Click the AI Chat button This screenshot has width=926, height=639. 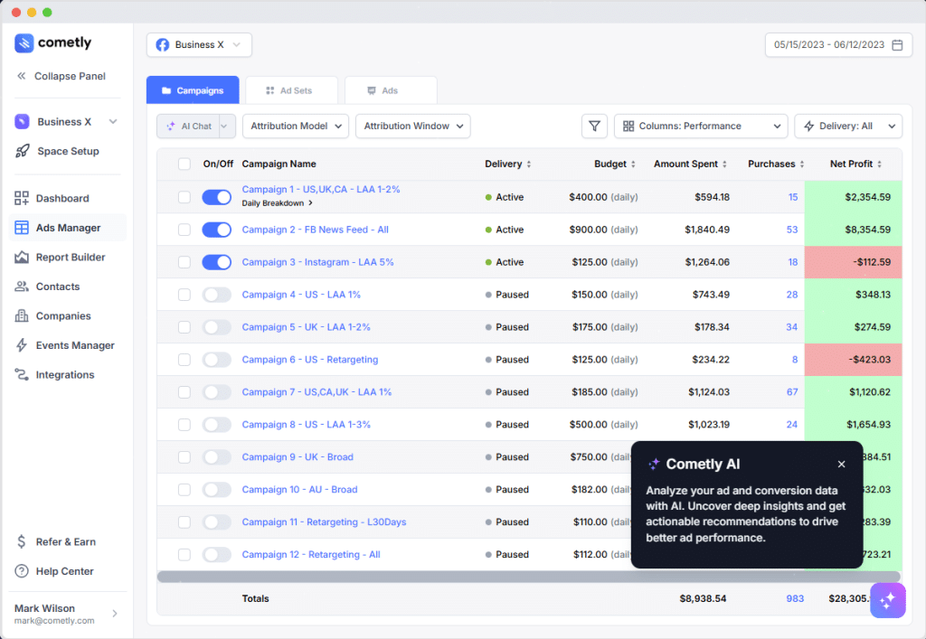(x=188, y=127)
